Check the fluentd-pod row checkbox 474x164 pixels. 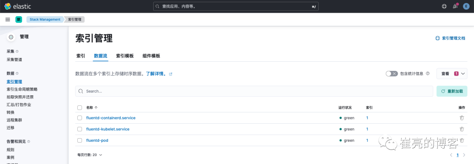(79, 140)
